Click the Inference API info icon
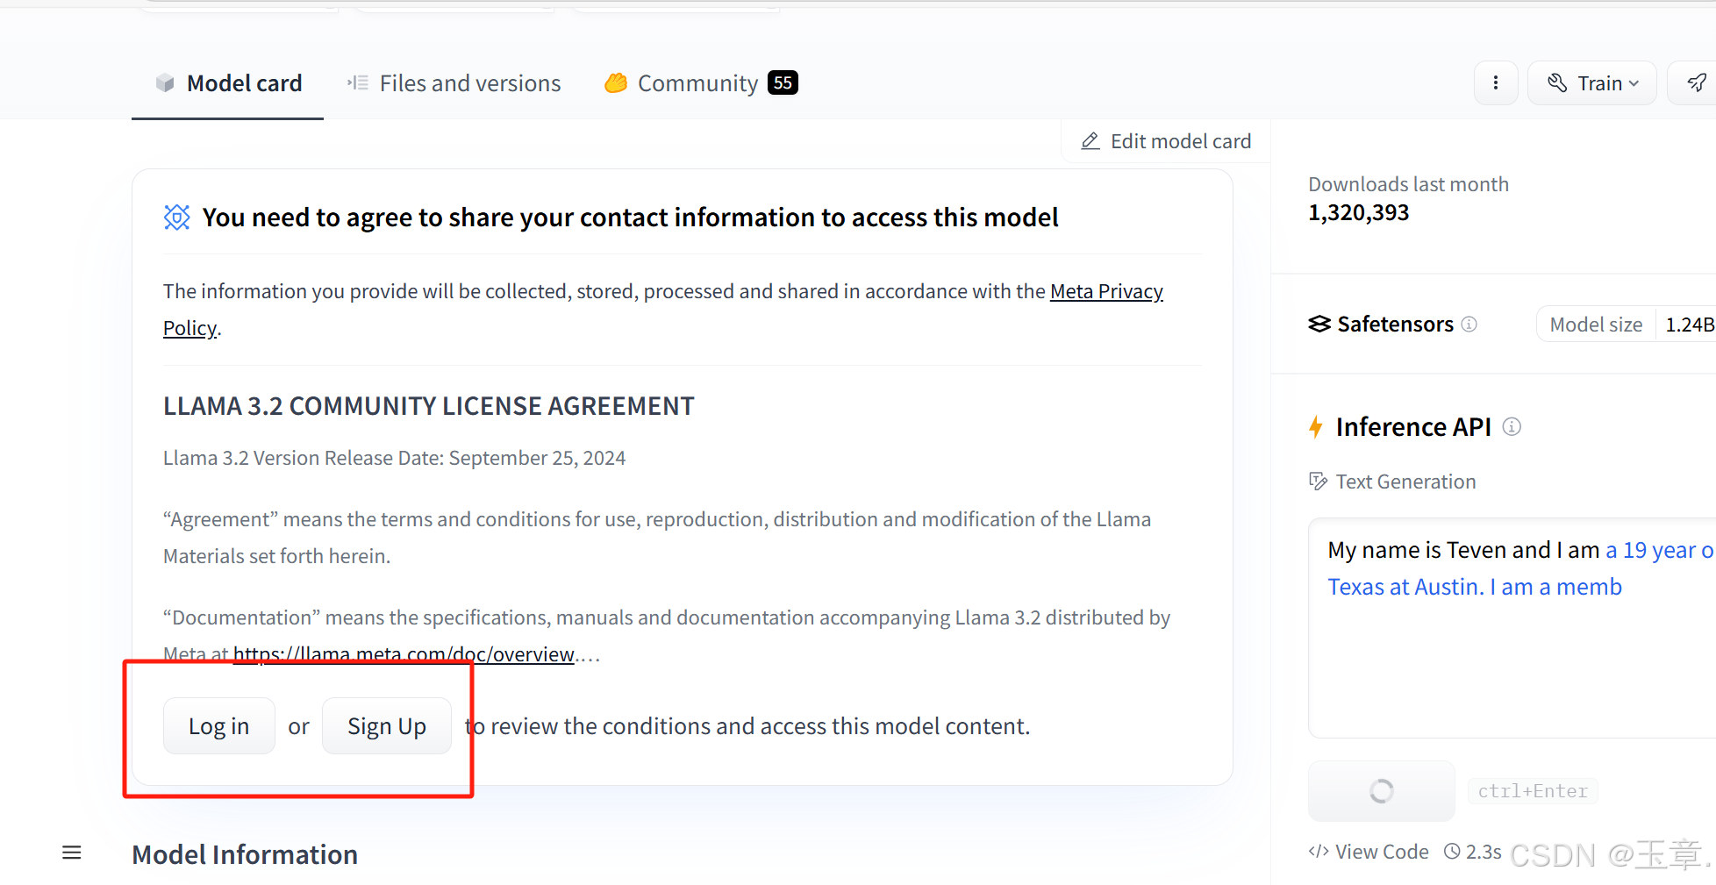The width and height of the screenshot is (1716, 885). coord(1512,426)
